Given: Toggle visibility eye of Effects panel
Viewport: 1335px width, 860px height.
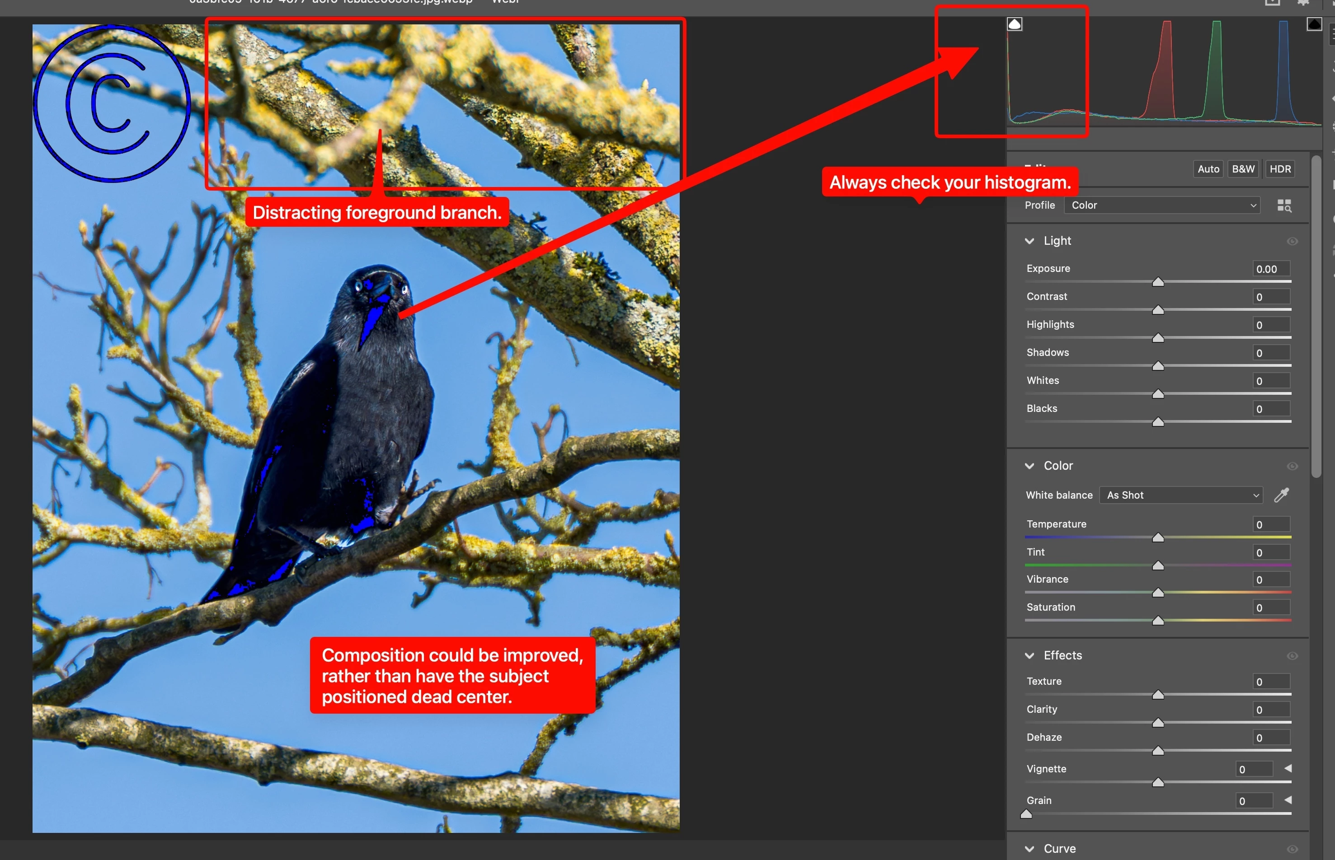Looking at the screenshot, I should click(1292, 656).
